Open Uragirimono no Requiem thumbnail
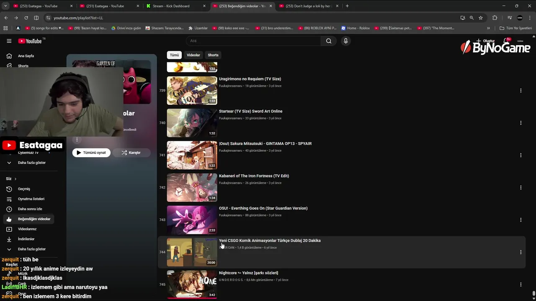This screenshot has height=301, width=536. [192, 91]
